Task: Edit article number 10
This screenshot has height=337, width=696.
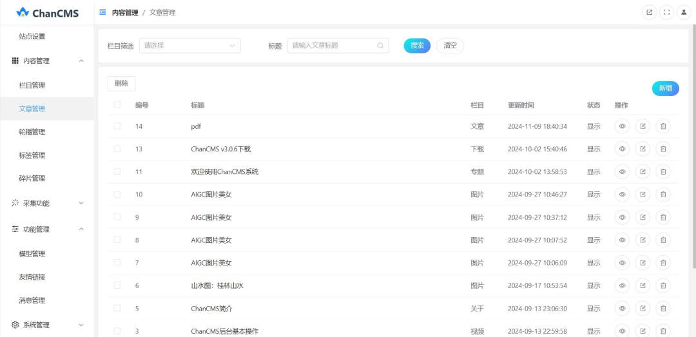Action: point(643,194)
